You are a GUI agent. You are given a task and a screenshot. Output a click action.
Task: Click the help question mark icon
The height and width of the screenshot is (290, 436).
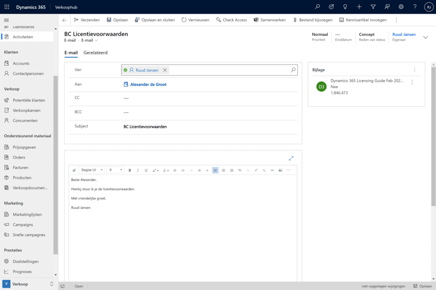pos(414,7)
